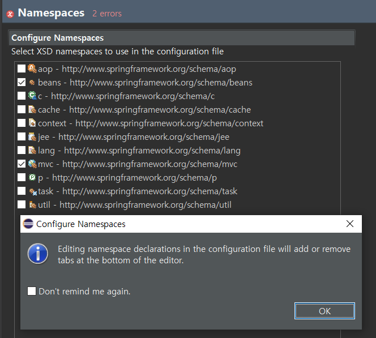The image size is (376, 338).
Task: Select the aop schema URL text
Action: (x=149, y=69)
